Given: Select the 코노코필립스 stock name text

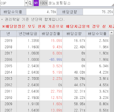Looking at the screenshot, I should pos(60,3).
